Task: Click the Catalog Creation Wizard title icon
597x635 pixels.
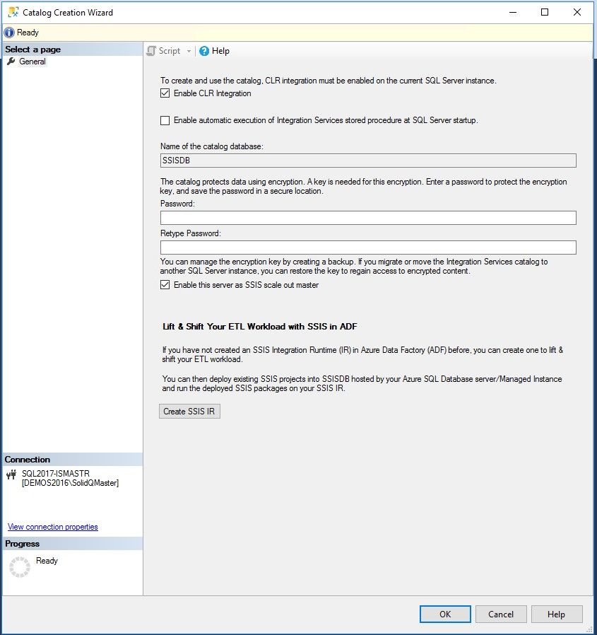Action: coord(13,12)
